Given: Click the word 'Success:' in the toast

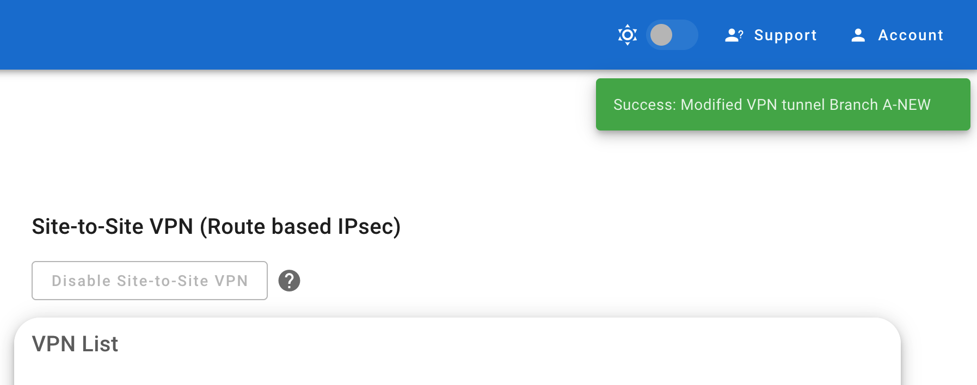Looking at the screenshot, I should tap(644, 104).
